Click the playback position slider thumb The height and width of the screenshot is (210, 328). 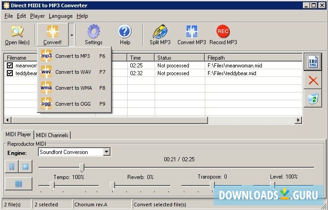point(82,168)
